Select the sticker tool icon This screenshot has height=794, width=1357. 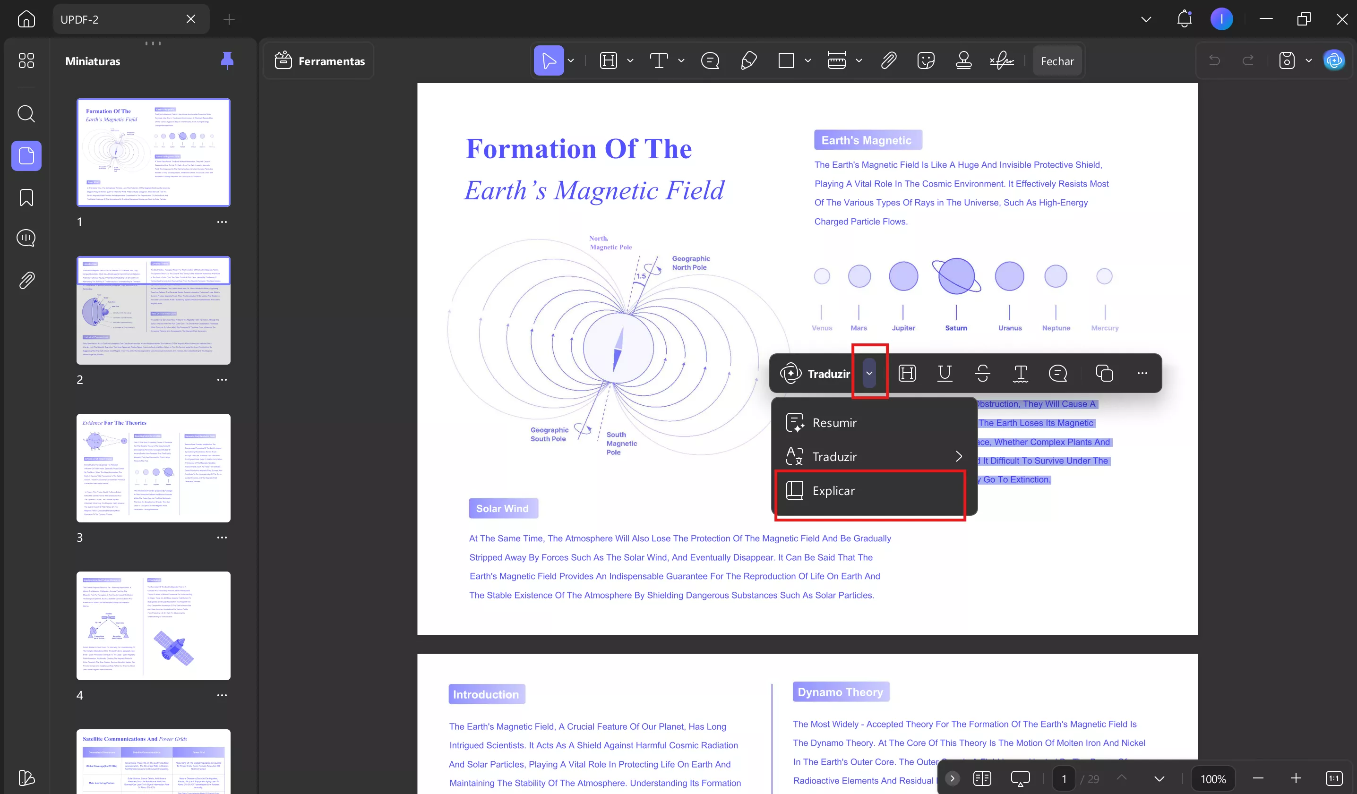point(926,61)
